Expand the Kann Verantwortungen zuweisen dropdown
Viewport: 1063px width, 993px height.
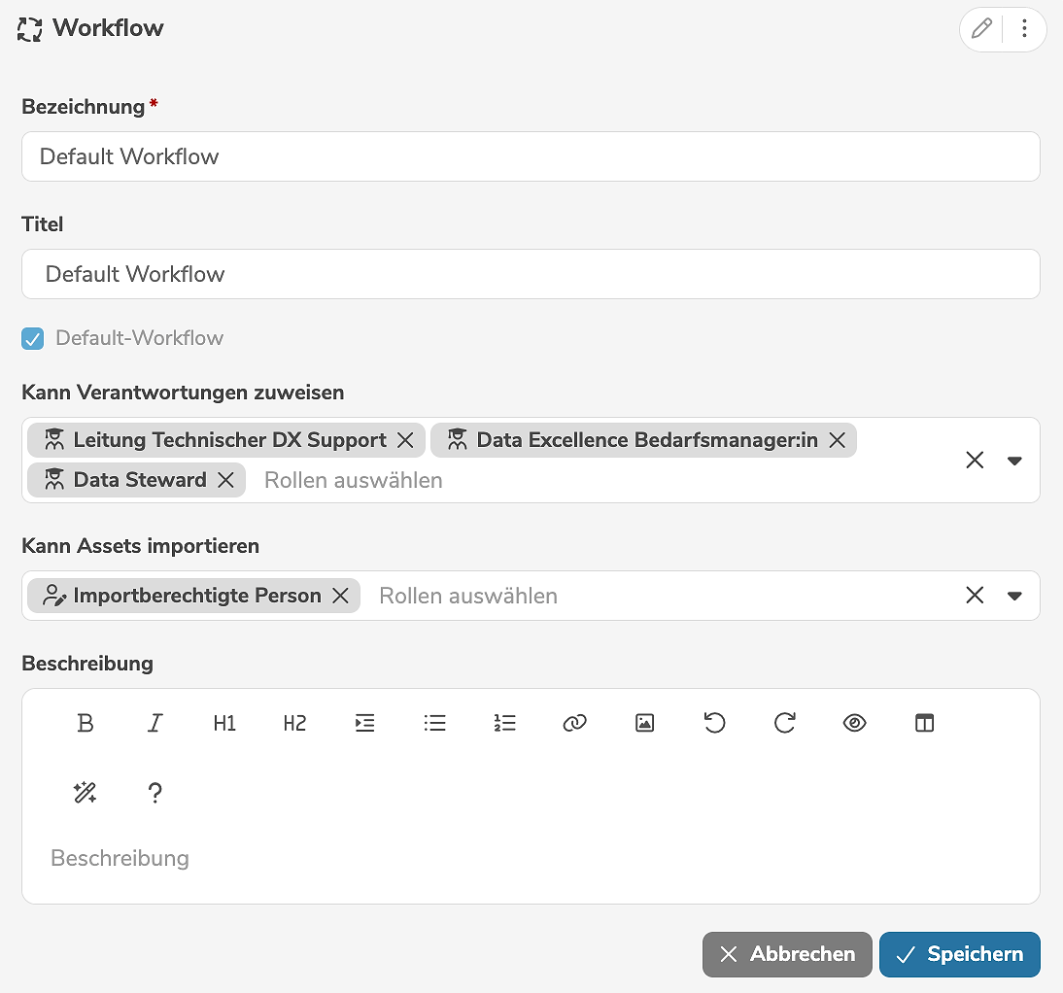pos(1014,461)
